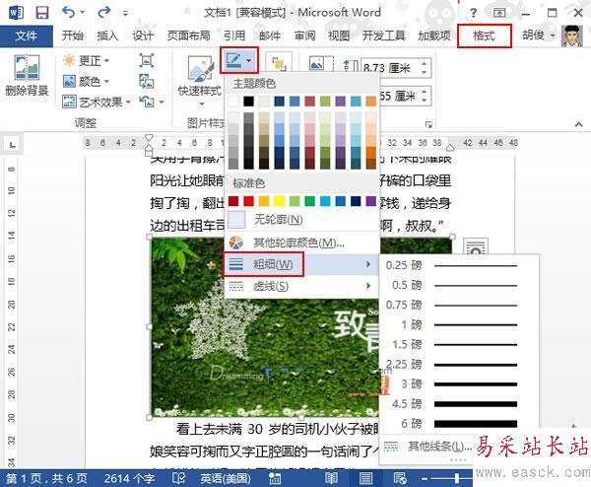Pick the standard purple color swatch
Image resolution: width=591 pixels, height=487 pixels.
pyautogui.click(x=371, y=201)
